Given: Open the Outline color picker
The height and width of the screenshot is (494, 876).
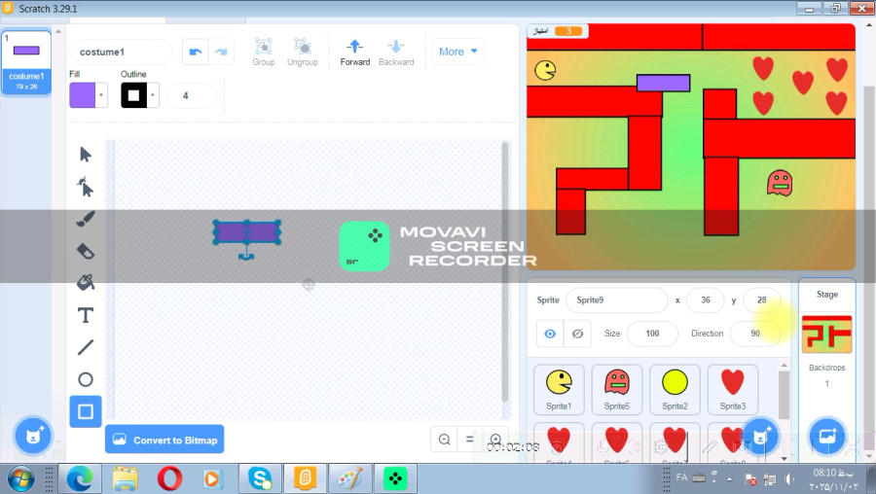Looking at the screenshot, I should click(x=133, y=95).
